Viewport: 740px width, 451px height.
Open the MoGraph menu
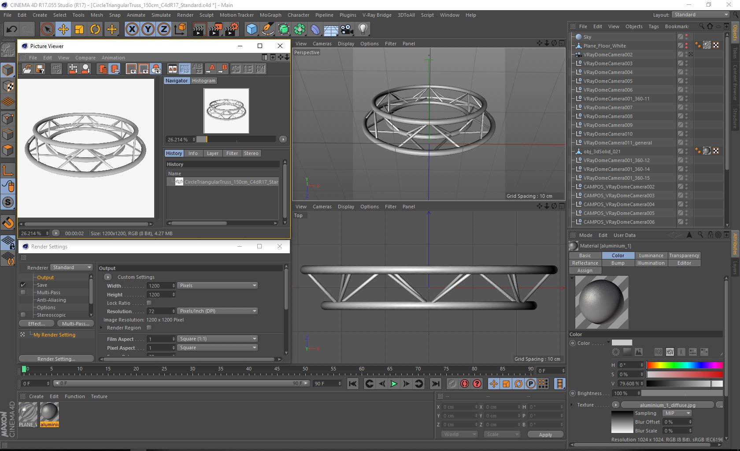point(270,15)
